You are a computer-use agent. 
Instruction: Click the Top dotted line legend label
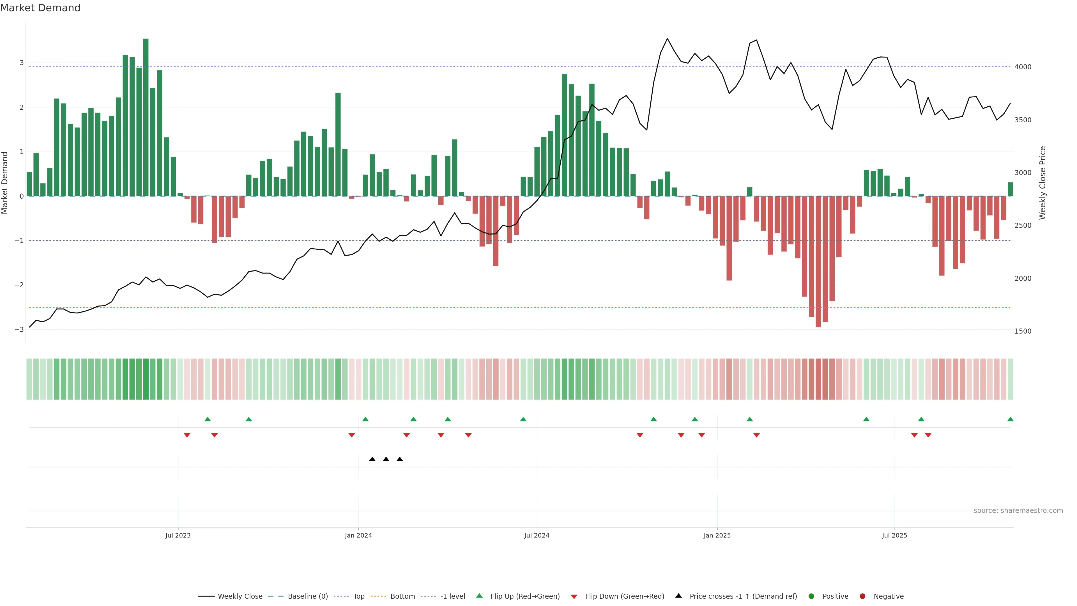pyautogui.click(x=358, y=596)
